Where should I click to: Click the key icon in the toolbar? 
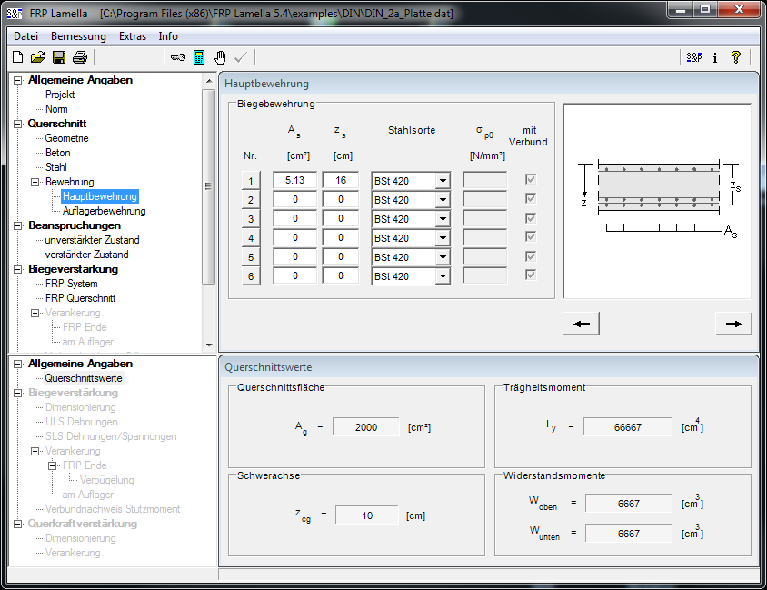coord(178,57)
